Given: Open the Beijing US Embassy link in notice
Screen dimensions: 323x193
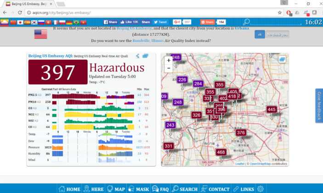Looking at the screenshot, I should click(x=134, y=28).
